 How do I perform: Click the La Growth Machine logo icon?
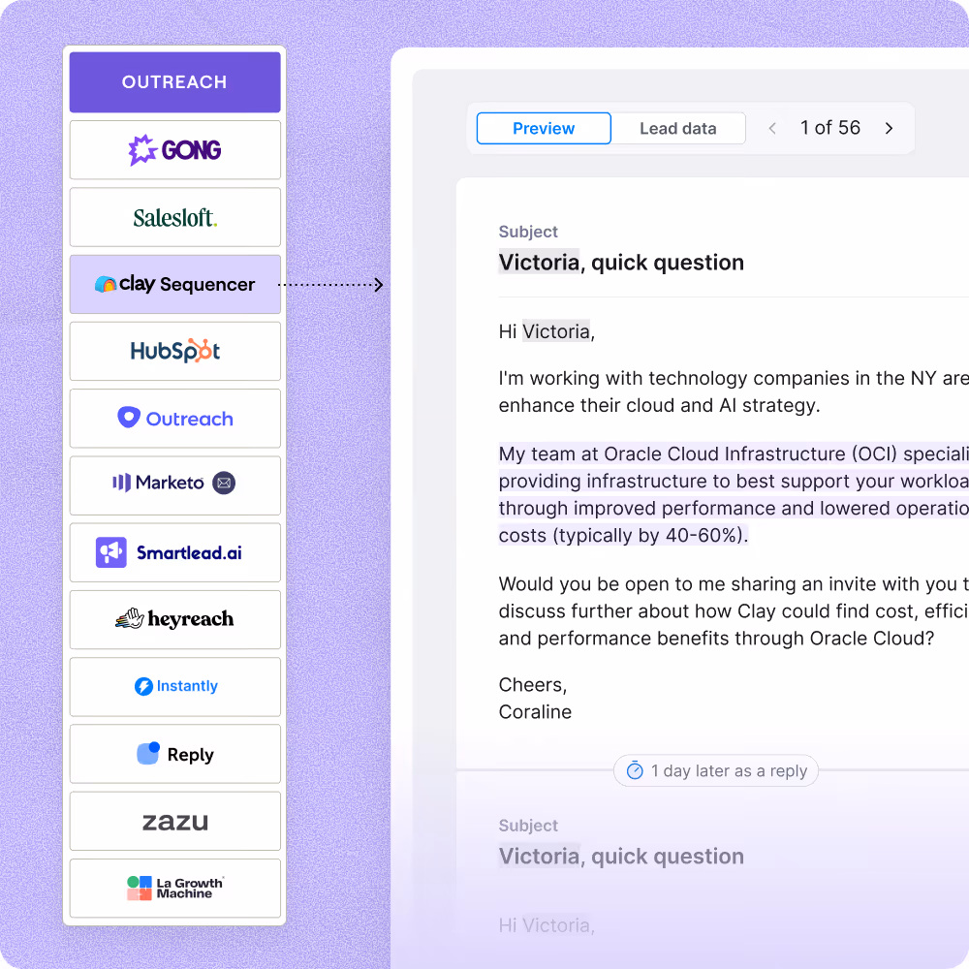coord(139,888)
